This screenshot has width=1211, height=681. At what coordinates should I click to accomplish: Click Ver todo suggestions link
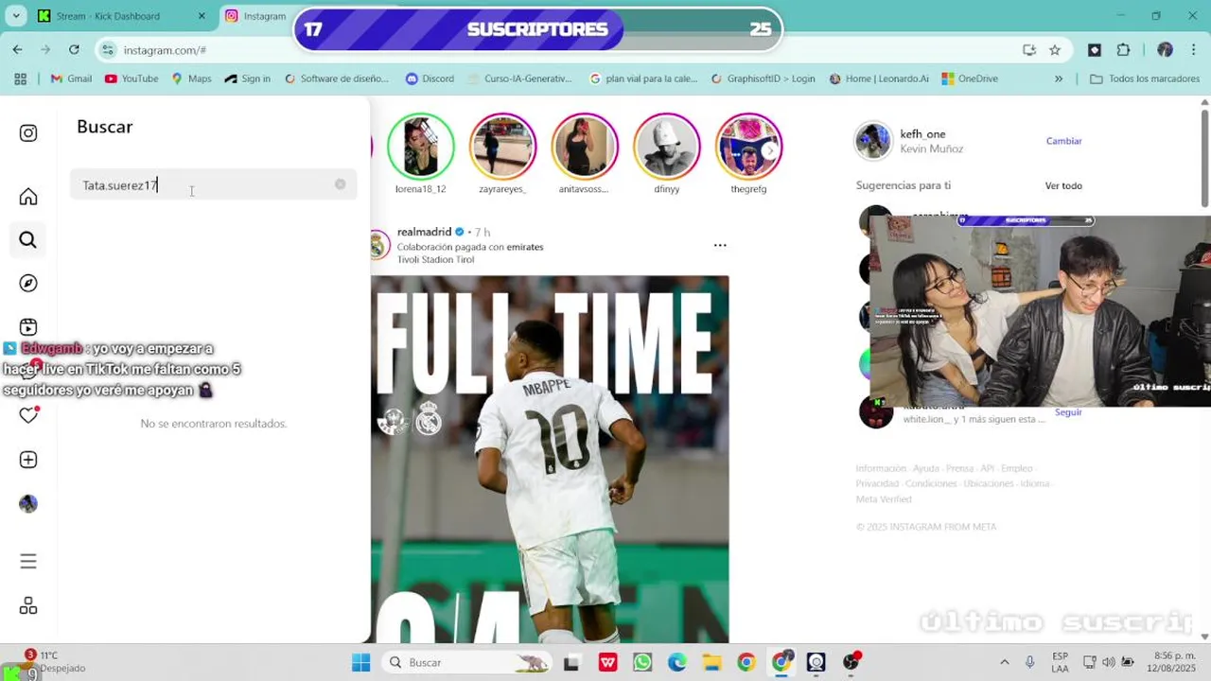(x=1063, y=185)
